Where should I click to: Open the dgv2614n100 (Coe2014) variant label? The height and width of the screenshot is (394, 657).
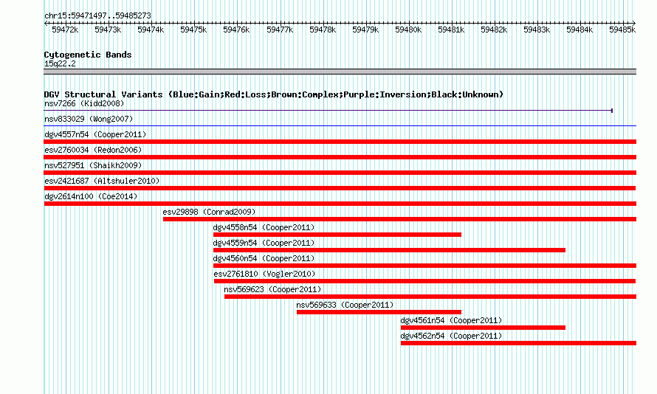pos(91,196)
